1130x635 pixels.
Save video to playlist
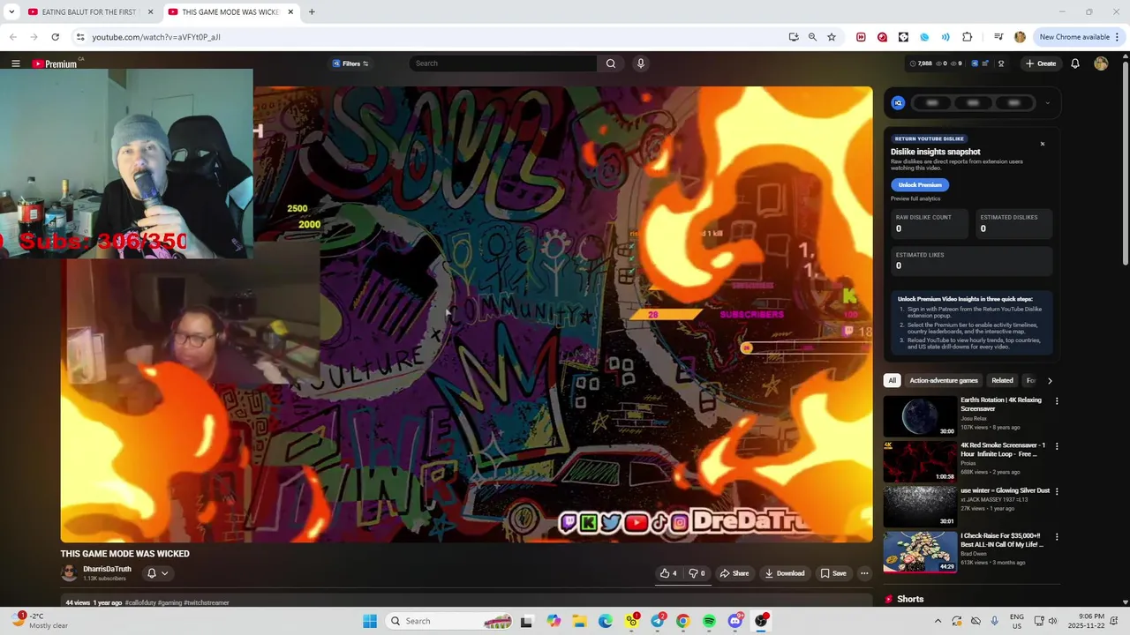point(833,573)
